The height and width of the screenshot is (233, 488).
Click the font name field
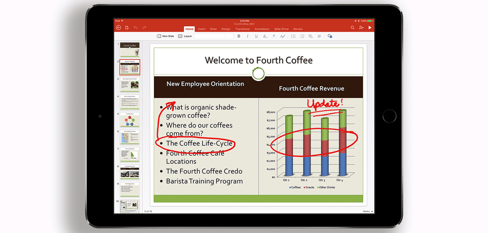(210, 36)
